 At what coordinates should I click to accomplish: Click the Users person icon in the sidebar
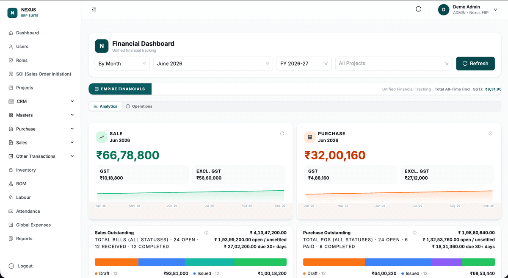11,47
